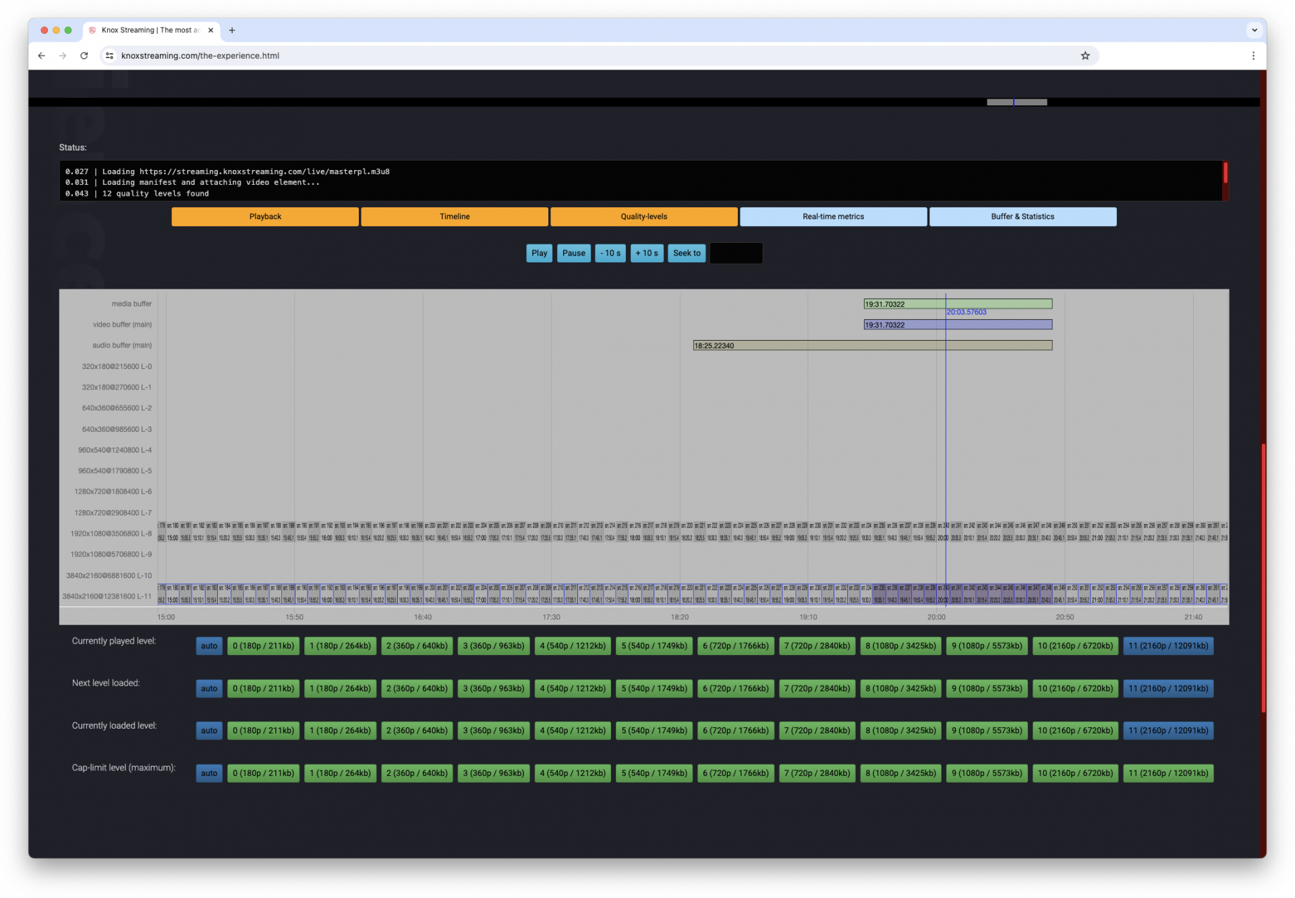Viewport: 1295px width, 898px height.
Task: Bookmark this page with the star icon
Action: click(x=1085, y=56)
